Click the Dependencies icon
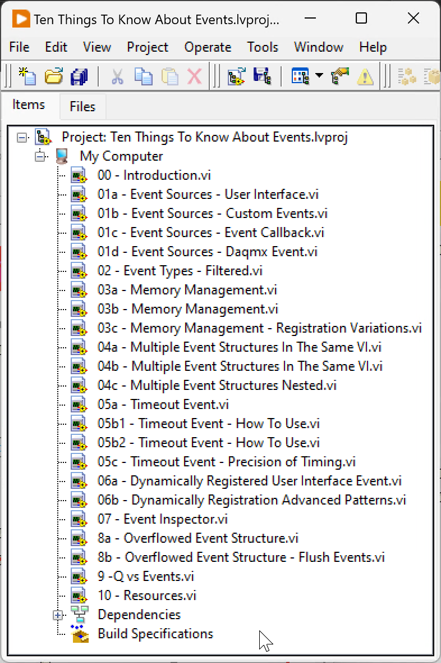Viewport: 441px width, 663px height. [80, 614]
